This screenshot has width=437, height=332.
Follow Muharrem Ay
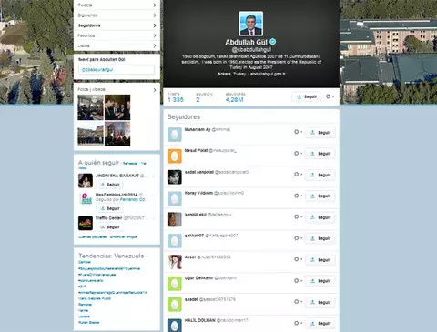point(320,133)
